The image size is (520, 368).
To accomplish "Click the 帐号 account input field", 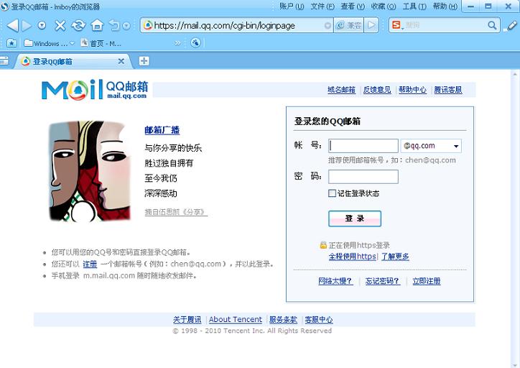I will (363, 146).
